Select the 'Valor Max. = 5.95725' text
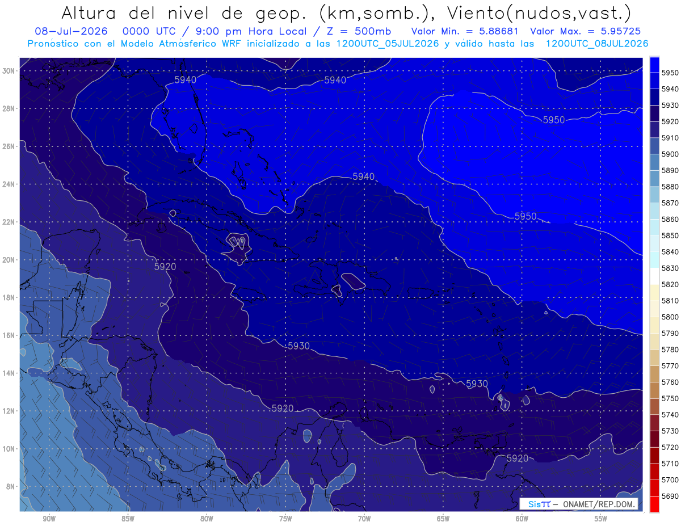681x526 pixels. 587,32
